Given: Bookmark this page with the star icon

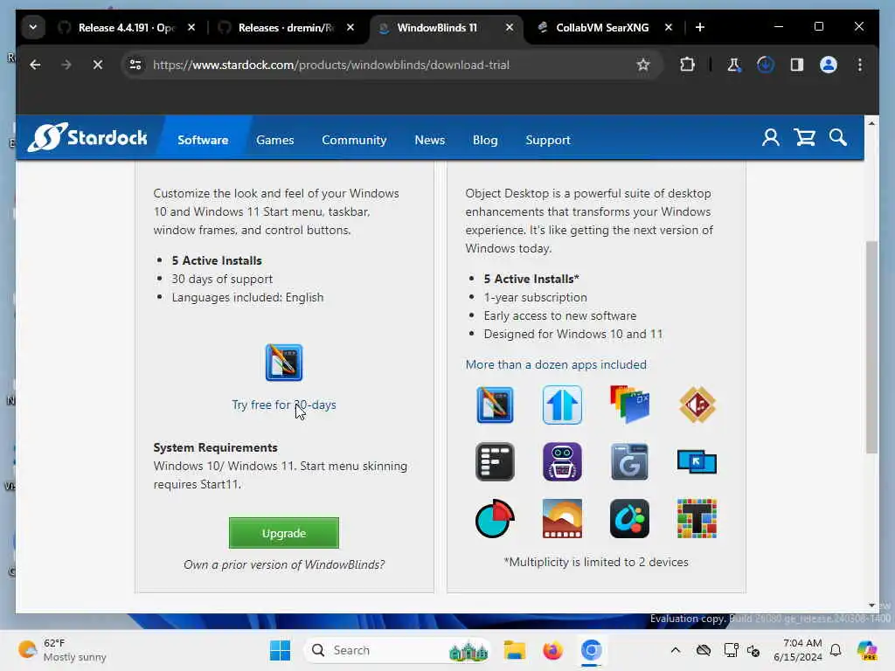Looking at the screenshot, I should [643, 65].
